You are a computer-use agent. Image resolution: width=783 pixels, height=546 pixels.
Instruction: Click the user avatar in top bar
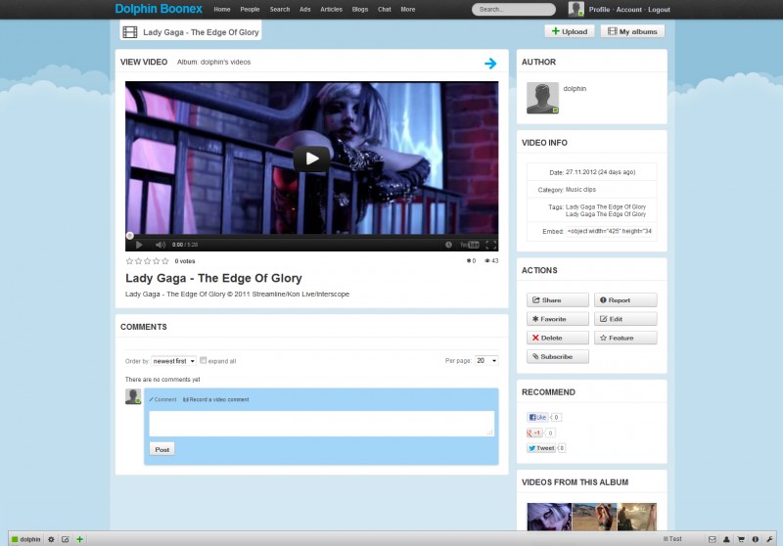[576, 9]
